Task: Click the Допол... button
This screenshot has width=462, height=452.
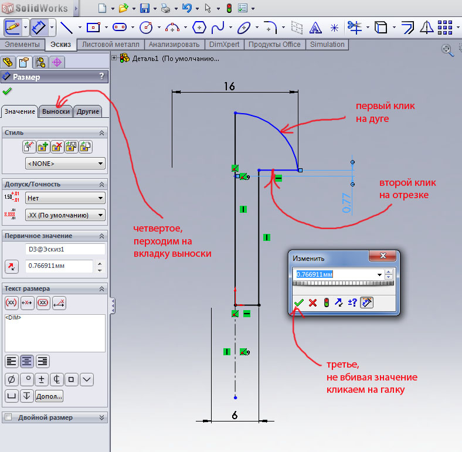Action: [x=49, y=396]
